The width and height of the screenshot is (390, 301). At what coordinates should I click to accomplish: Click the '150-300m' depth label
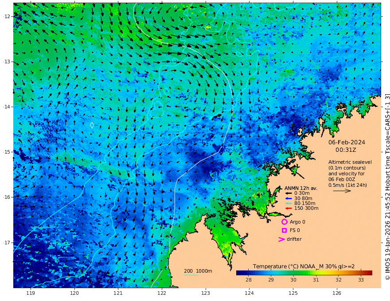point(306,208)
